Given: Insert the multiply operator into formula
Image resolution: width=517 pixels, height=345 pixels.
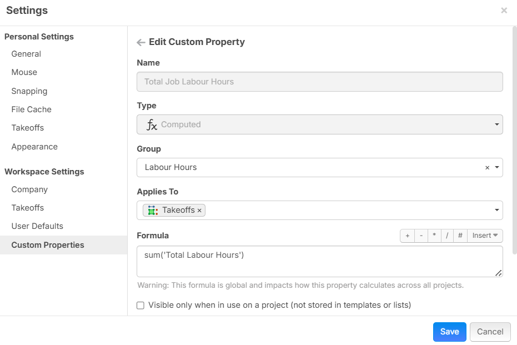Looking at the screenshot, I should coord(434,236).
